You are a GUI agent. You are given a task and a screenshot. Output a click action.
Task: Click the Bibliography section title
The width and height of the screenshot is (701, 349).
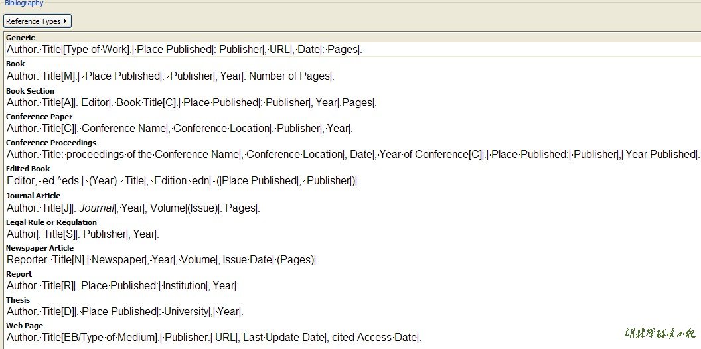pyautogui.click(x=24, y=3)
